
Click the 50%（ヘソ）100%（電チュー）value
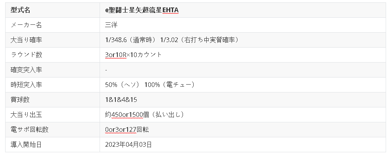pyautogui.click(x=150, y=85)
